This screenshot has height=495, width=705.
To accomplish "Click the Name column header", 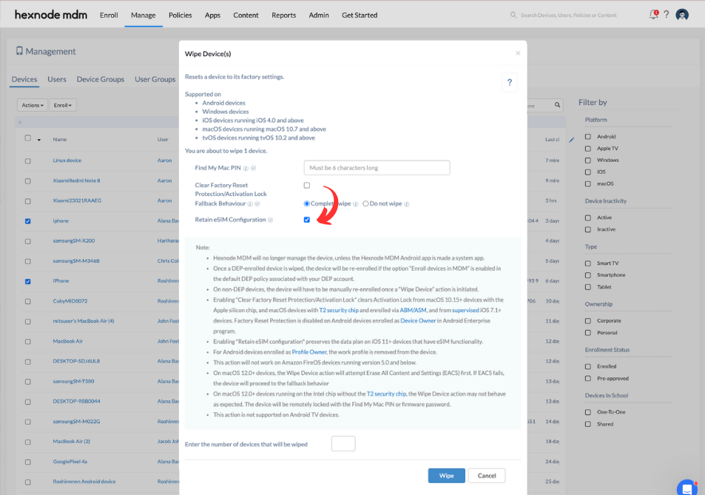I will tap(60, 140).
